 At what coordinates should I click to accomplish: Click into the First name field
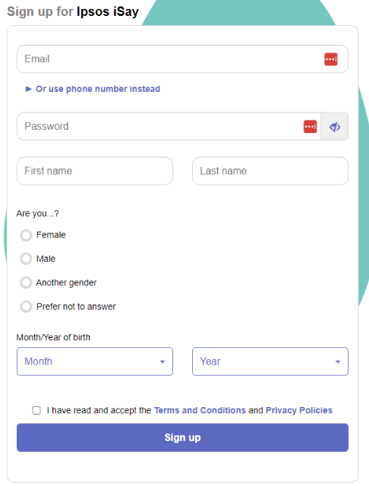click(x=95, y=171)
